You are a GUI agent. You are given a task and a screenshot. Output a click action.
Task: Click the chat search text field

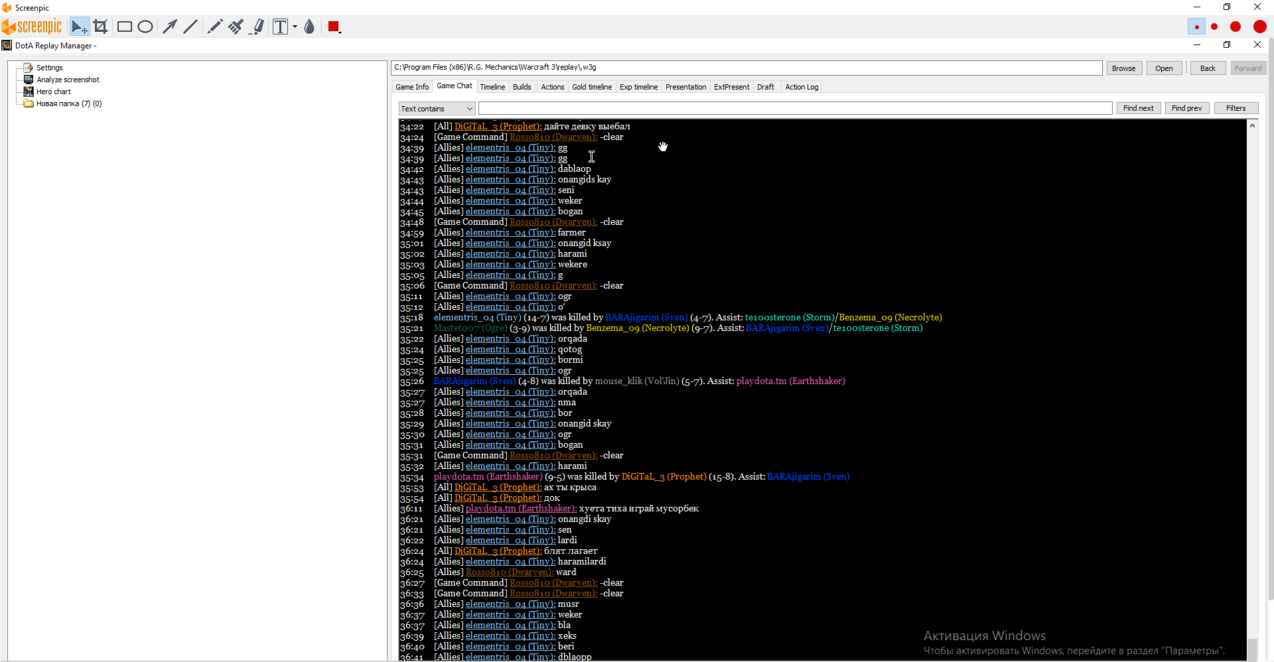pyautogui.click(x=795, y=108)
